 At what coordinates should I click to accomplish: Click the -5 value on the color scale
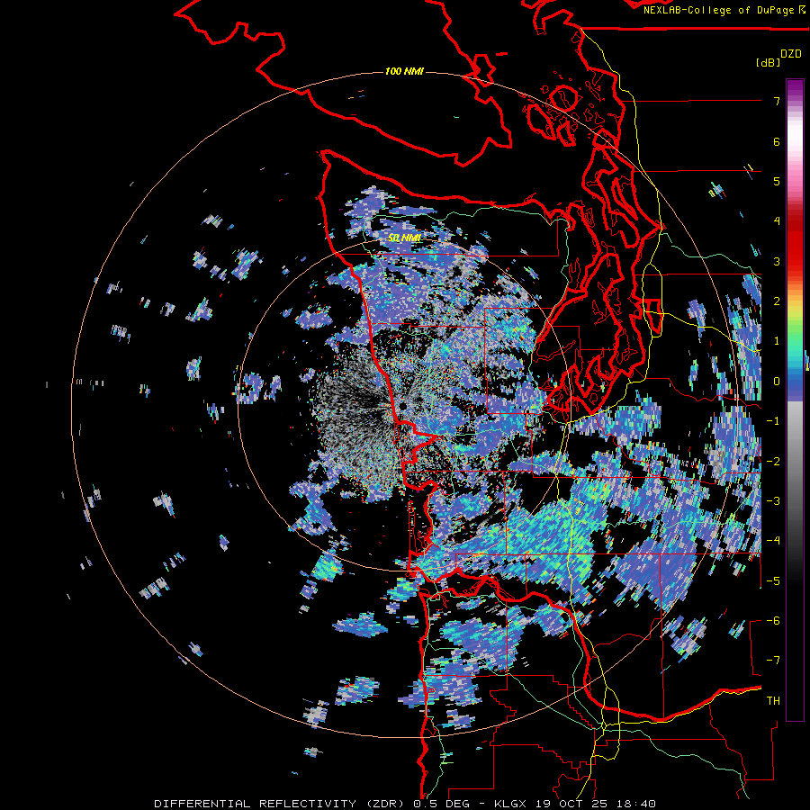point(773,581)
